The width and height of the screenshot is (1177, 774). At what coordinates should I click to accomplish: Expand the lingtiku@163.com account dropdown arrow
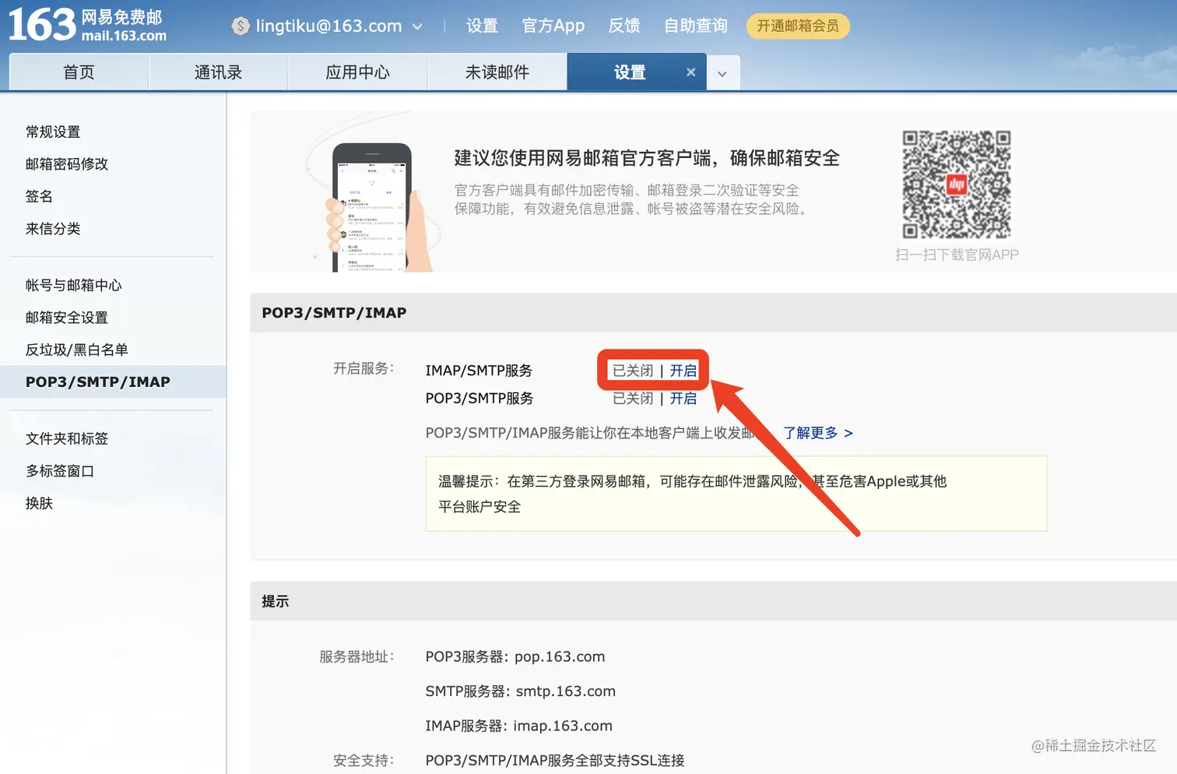click(417, 26)
